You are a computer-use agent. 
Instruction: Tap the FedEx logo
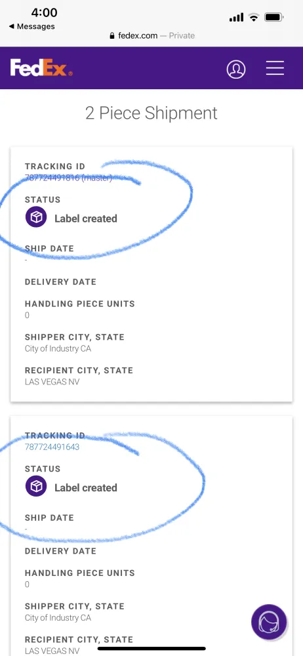41,68
